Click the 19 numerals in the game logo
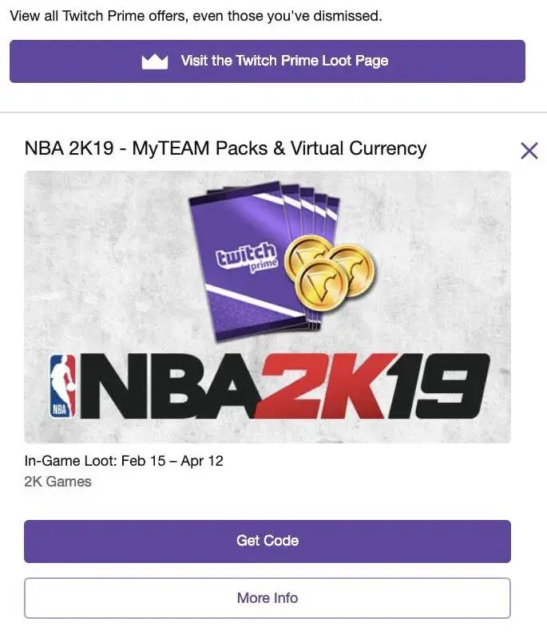The width and height of the screenshot is (547, 634). pos(438,386)
